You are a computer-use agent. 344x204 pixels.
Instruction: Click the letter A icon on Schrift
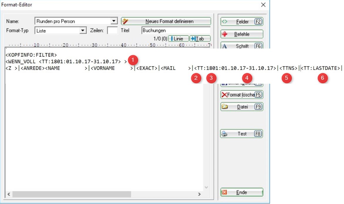[x=225, y=46]
